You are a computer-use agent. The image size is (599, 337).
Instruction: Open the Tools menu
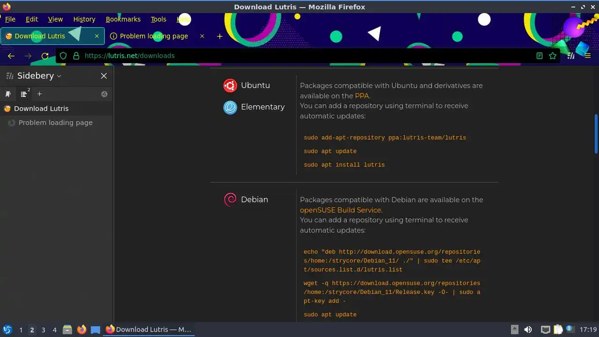pyautogui.click(x=159, y=19)
